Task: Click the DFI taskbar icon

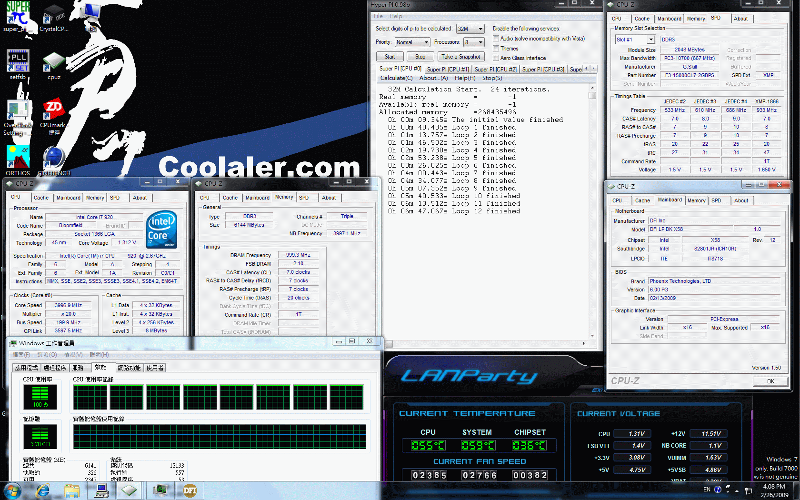Action: click(x=190, y=490)
